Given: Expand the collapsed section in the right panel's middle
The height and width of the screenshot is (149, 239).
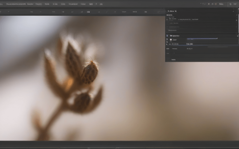Looking at the screenshot, I should click(170, 36).
